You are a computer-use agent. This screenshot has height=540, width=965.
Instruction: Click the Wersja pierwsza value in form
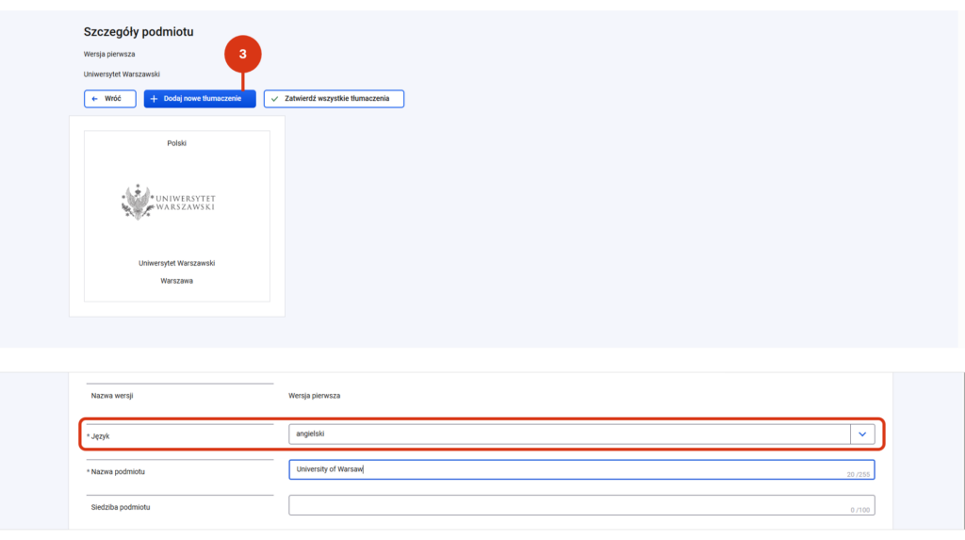point(314,396)
